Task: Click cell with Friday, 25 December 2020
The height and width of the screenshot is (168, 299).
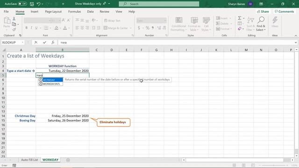Action: pos(62,116)
